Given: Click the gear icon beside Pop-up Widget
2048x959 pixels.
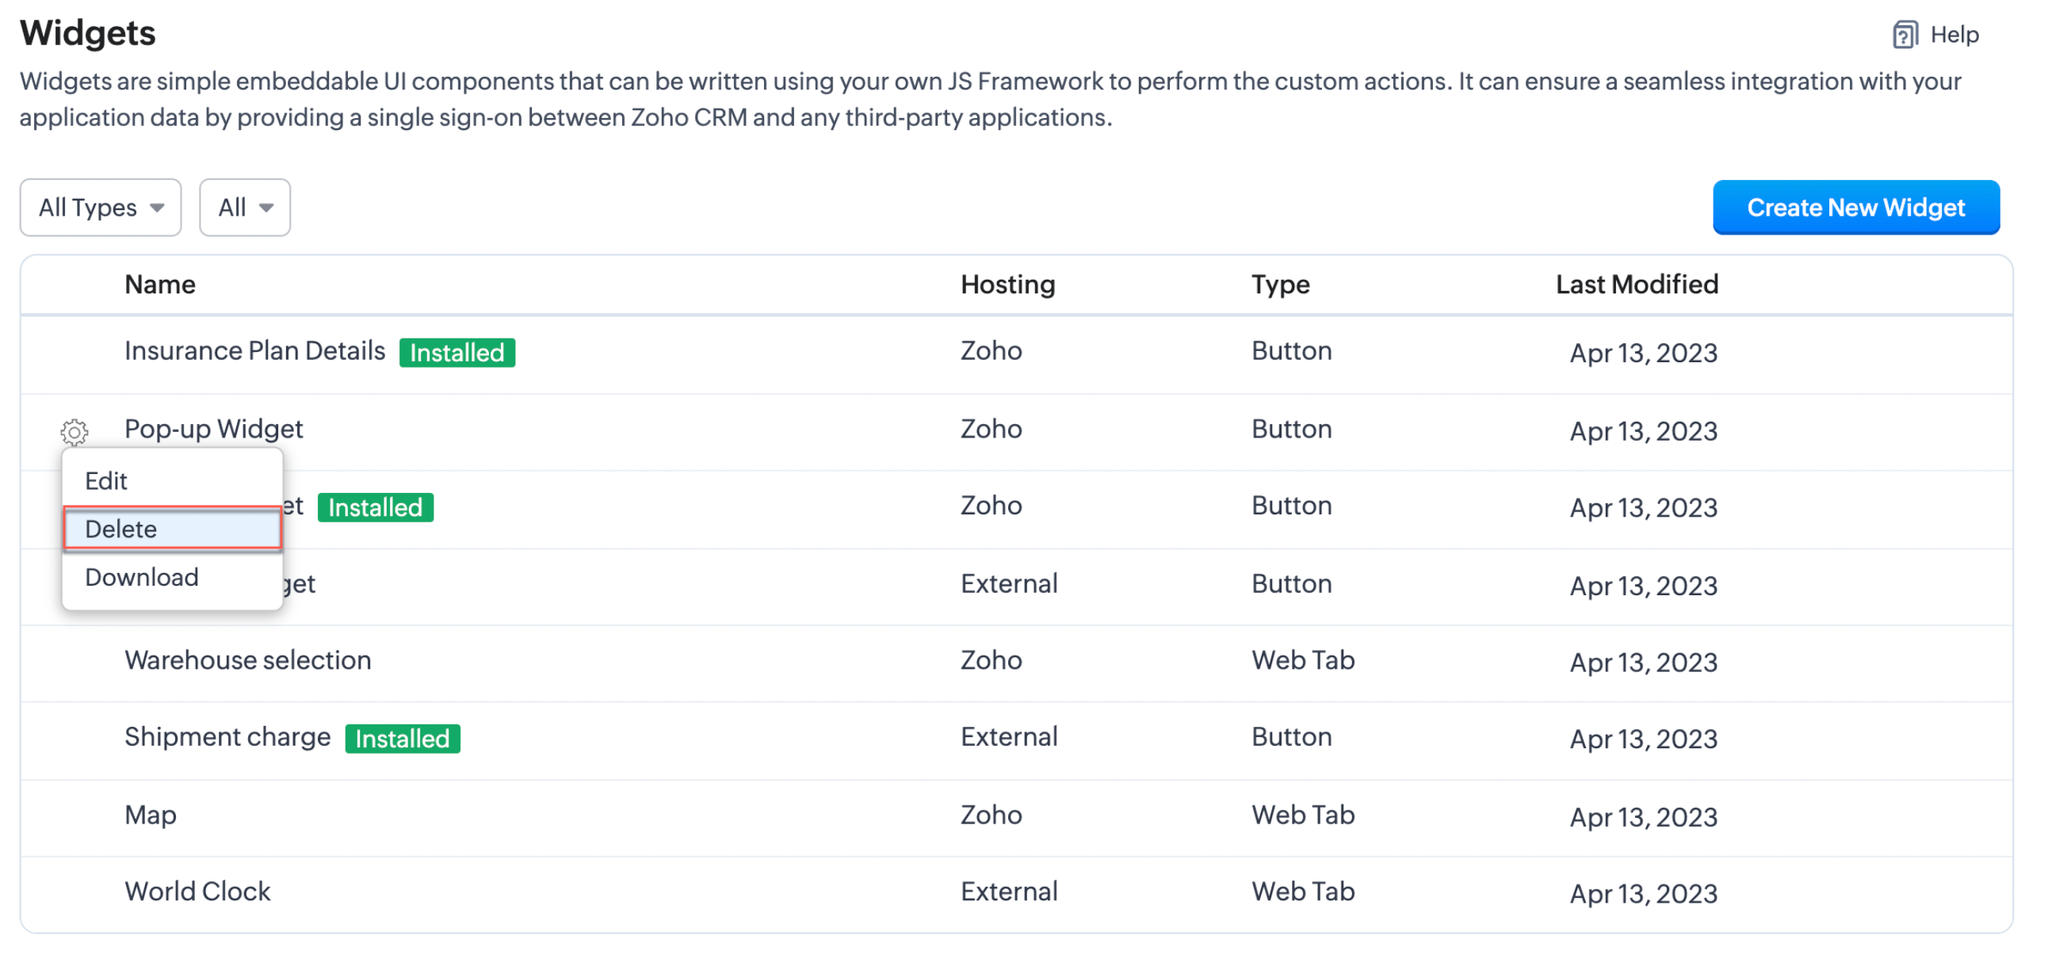Looking at the screenshot, I should point(74,432).
